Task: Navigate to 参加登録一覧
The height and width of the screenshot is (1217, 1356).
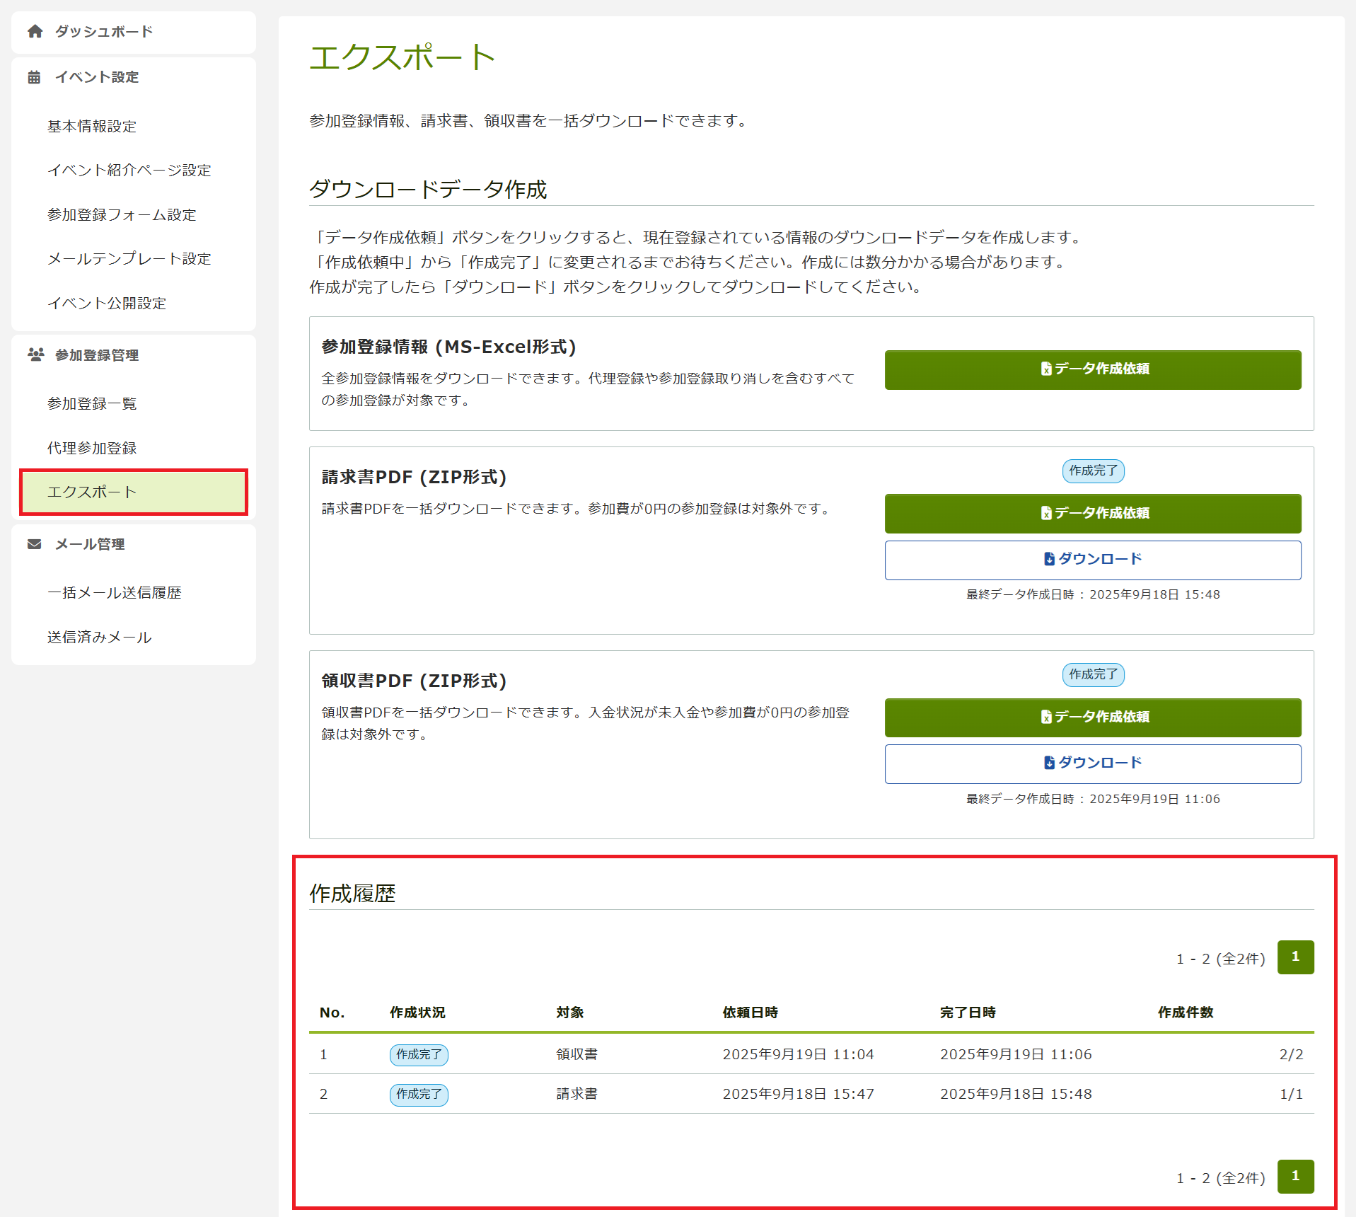Action: 92,404
